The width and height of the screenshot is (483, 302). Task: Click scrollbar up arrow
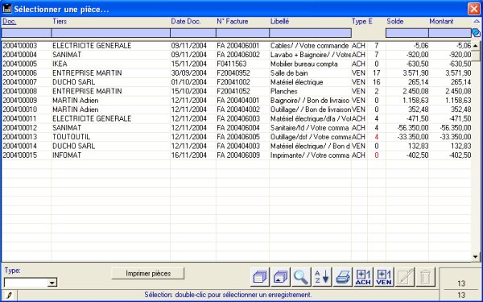pos(476,46)
